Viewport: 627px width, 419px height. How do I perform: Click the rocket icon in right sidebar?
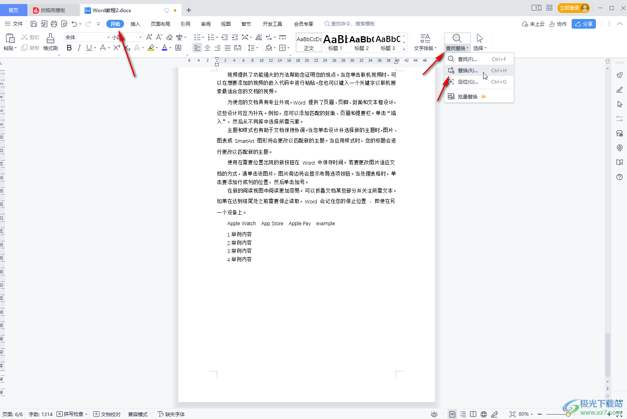[x=619, y=75]
